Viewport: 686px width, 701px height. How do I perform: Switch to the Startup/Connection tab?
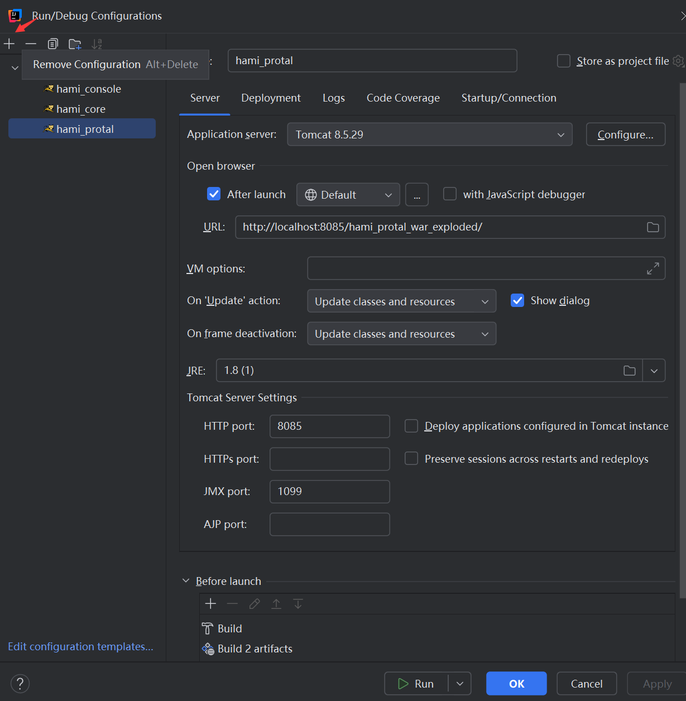(x=508, y=98)
